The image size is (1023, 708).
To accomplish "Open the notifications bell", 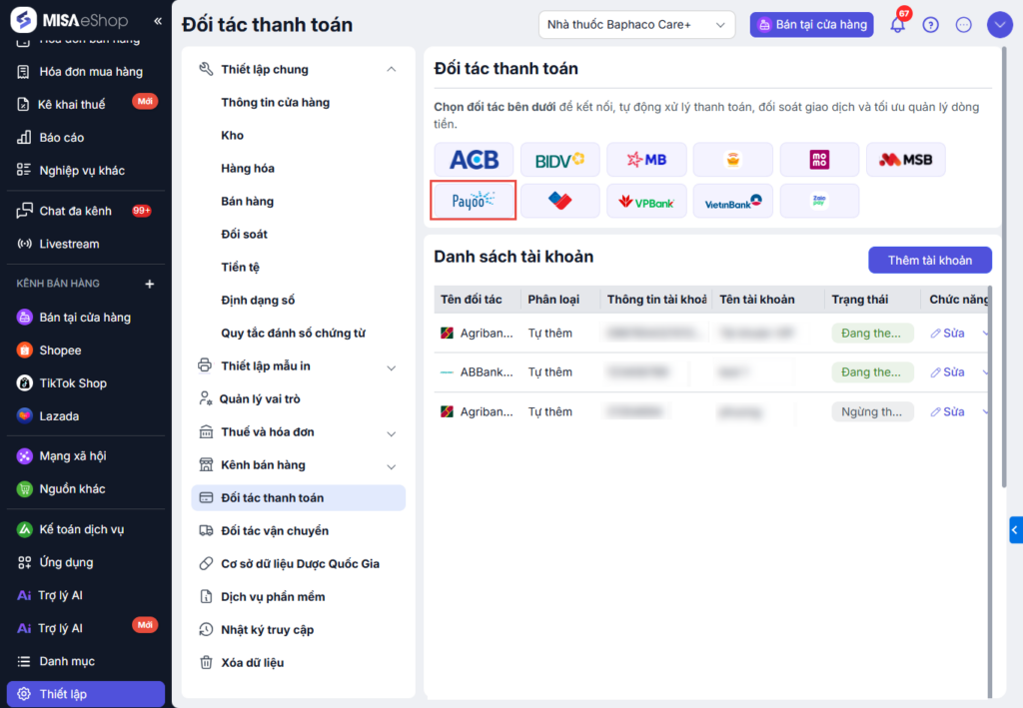I will point(898,25).
